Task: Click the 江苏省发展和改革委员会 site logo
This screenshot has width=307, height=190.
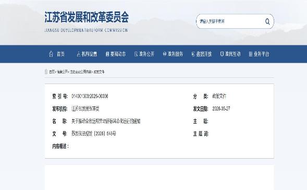Action: tap(87, 17)
